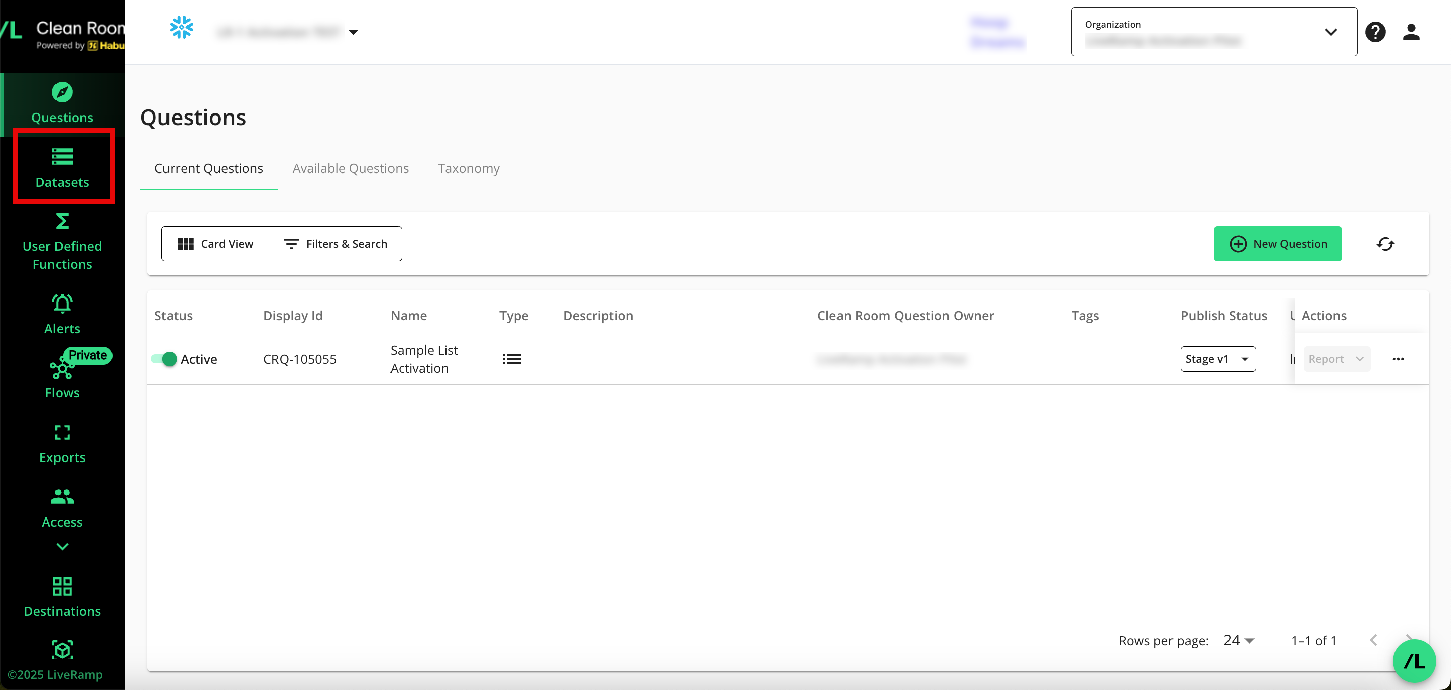Switch to the Available Questions tab
This screenshot has width=1451, height=690.
coord(350,168)
